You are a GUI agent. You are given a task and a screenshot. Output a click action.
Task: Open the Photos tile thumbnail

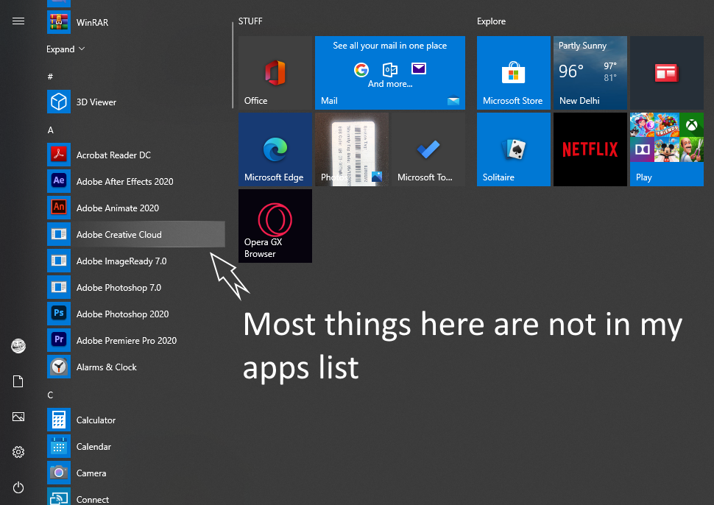click(352, 149)
